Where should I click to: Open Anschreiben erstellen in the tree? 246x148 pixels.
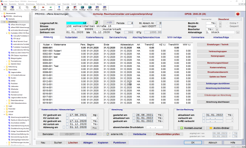[18, 123]
